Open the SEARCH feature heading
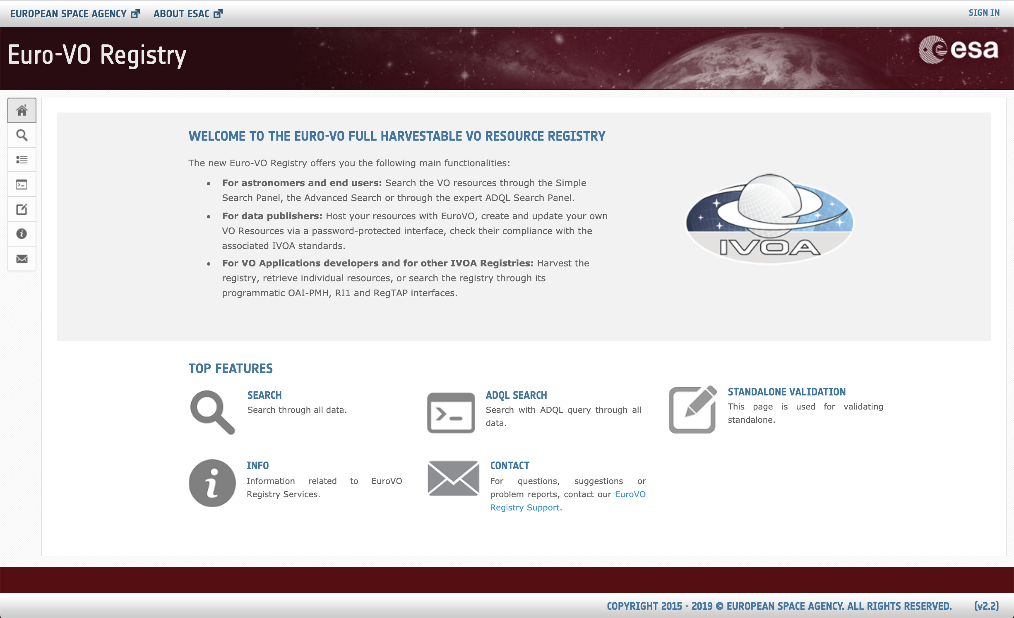Image resolution: width=1014 pixels, height=618 pixels. (x=264, y=395)
